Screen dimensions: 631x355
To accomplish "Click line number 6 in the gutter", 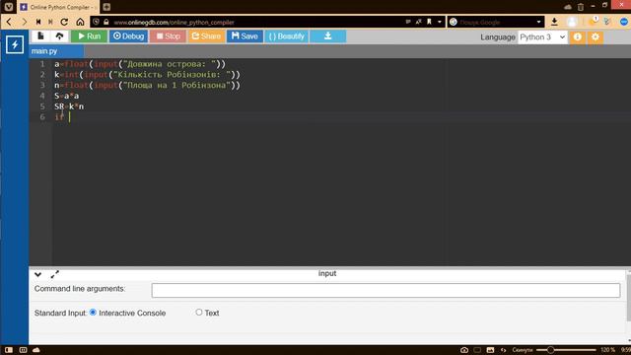I will [x=42, y=116].
